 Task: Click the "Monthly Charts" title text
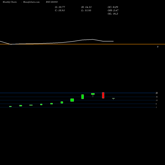coord(10,2)
